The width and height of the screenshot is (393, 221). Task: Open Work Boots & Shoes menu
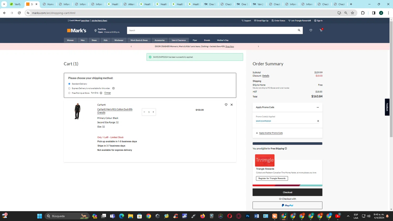[x=139, y=40]
